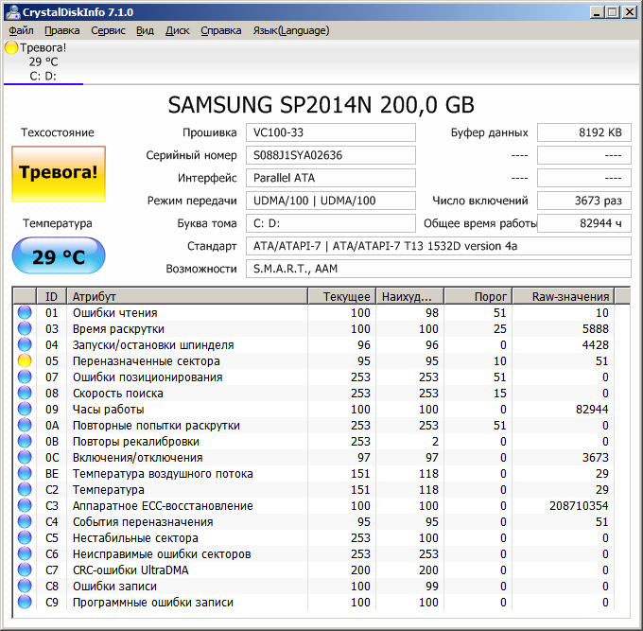Click the Текущее column header
The width and height of the screenshot is (643, 631).
(341, 296)
